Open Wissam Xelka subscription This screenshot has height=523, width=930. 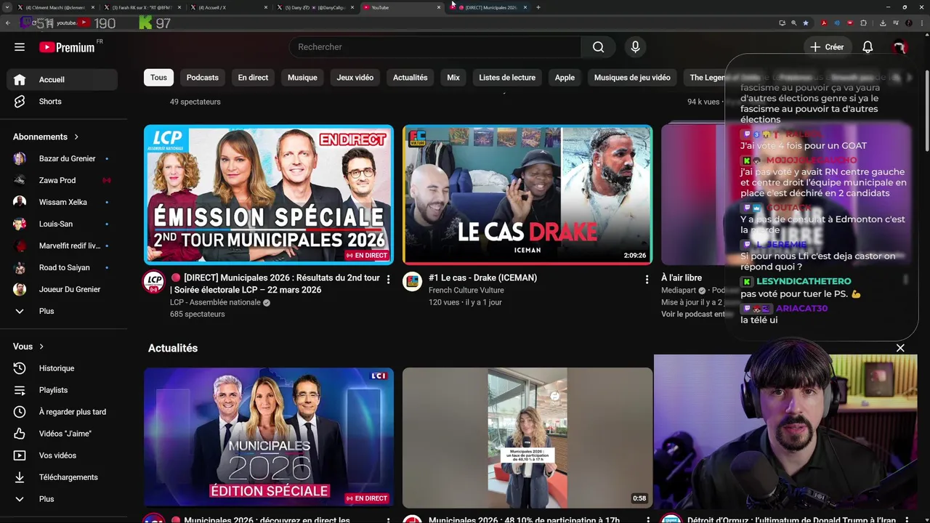62,202
